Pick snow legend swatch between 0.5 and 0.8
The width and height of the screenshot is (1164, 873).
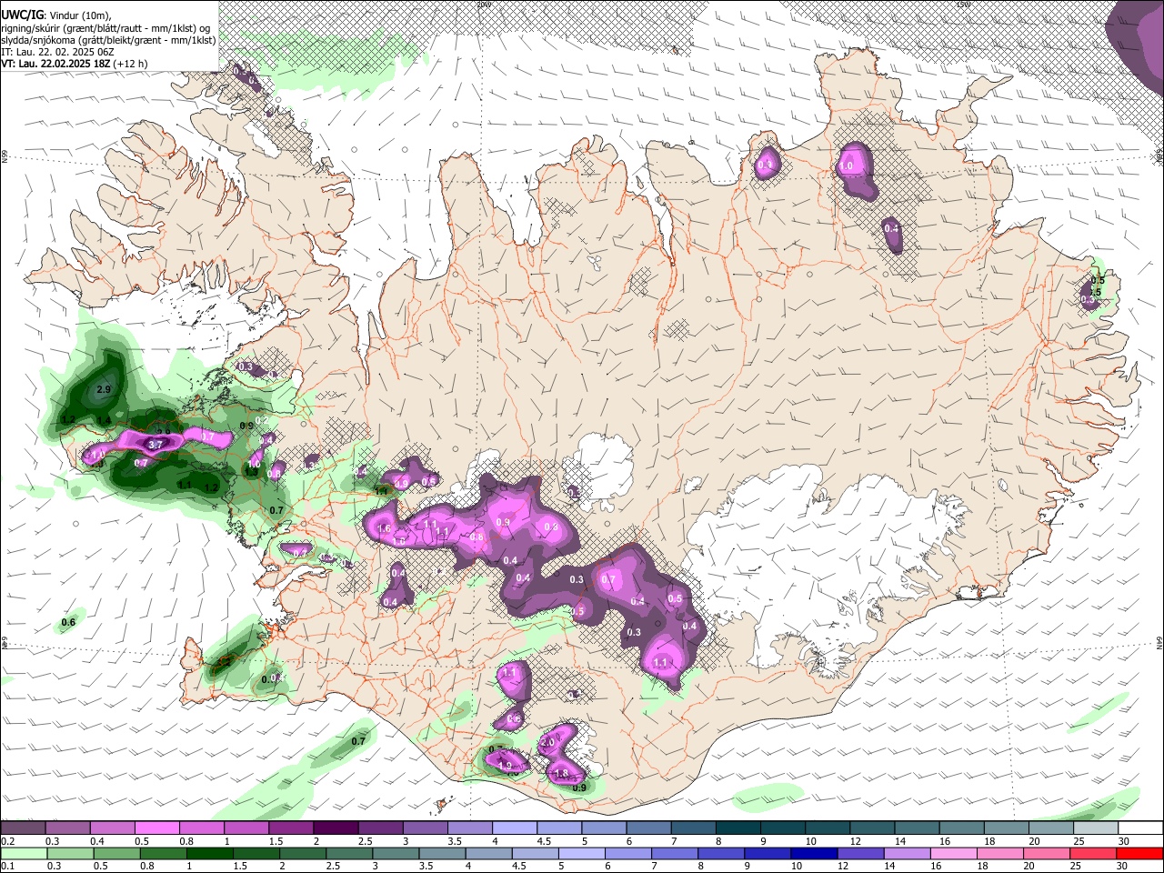[156, 828]
